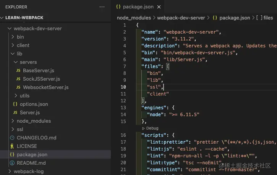The image size is (277, 175).
Task: Click the "3.11.2" version value
Action: 183,39
